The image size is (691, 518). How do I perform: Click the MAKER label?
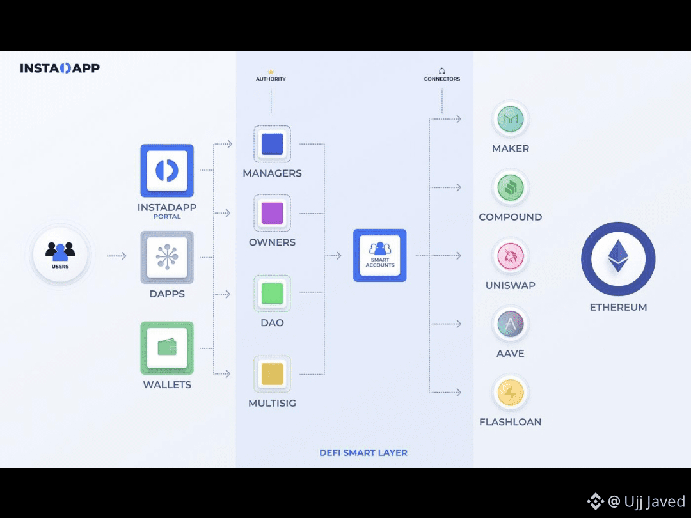[511, 148]
